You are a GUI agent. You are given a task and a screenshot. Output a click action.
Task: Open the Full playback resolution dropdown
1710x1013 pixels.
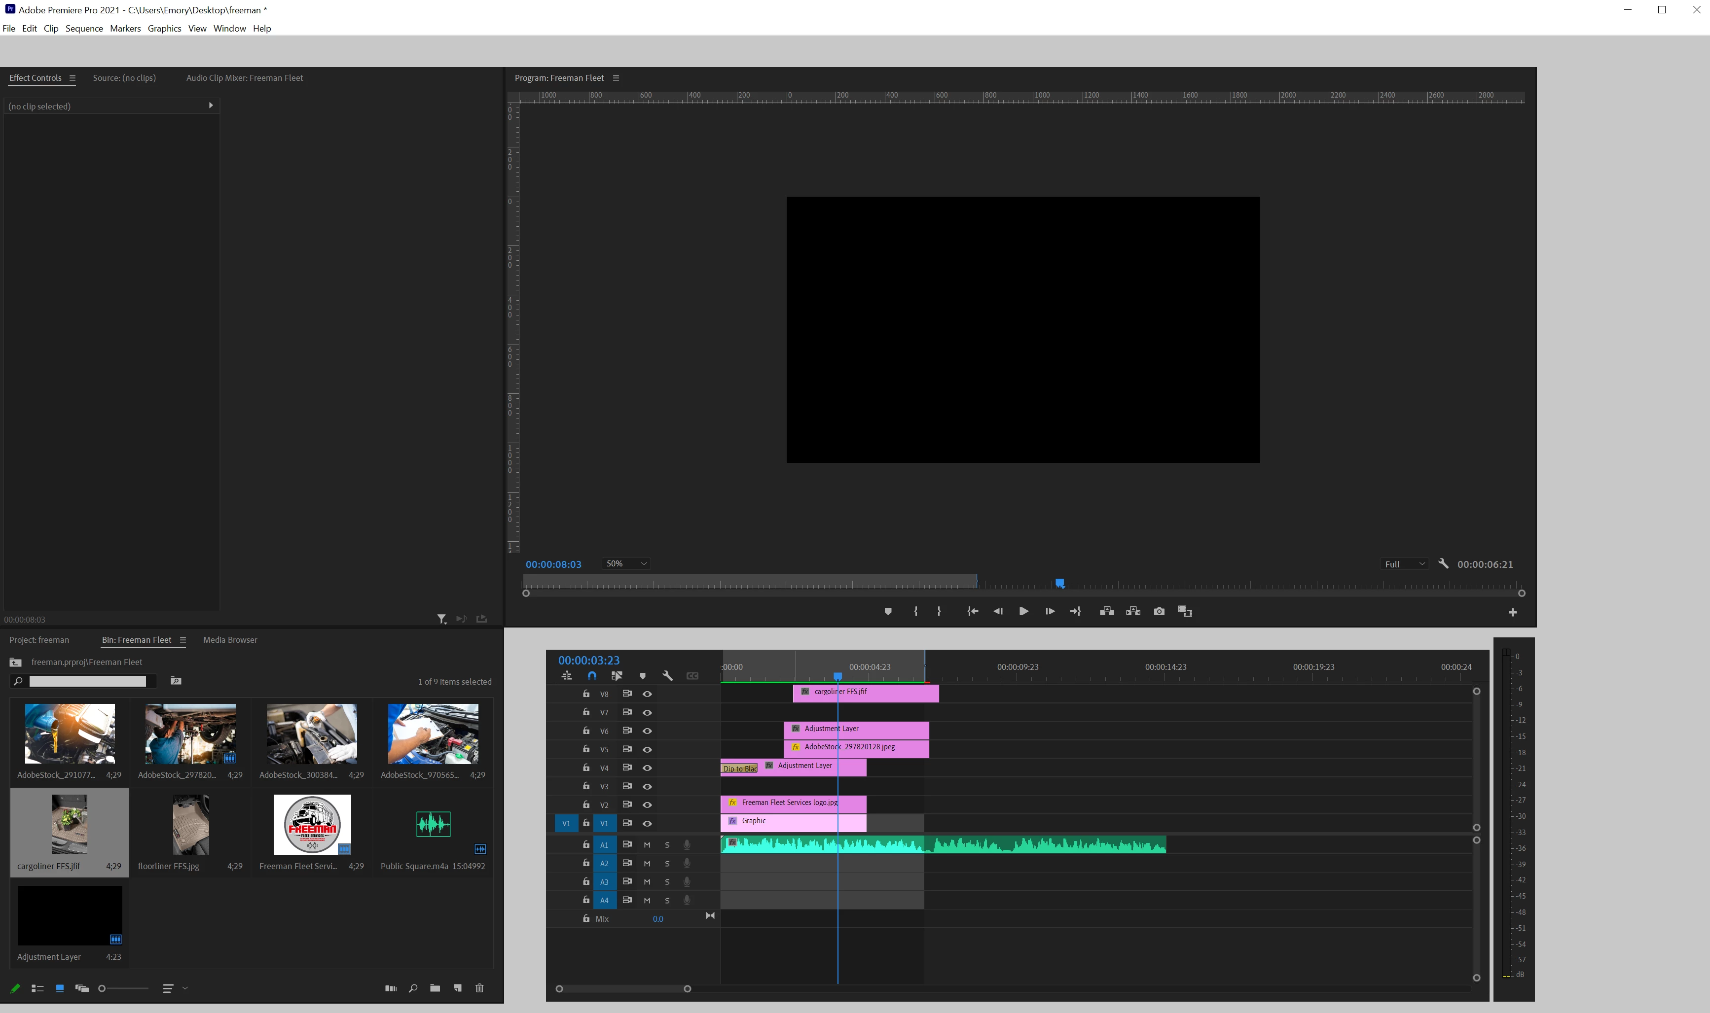[x=1403, y=564]
